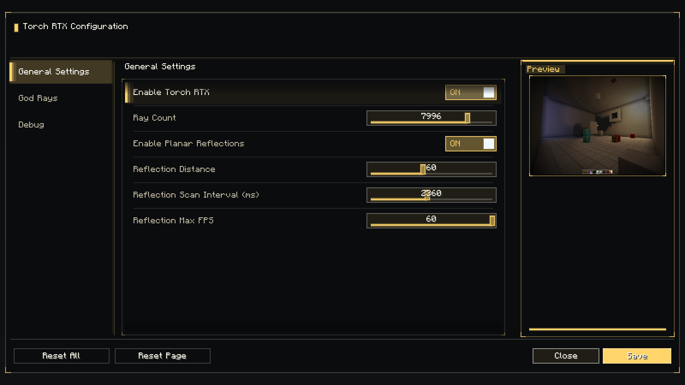Click the Reflection Distance slider handle
The width and height of the screenshot is (685, 385).
(423, 169)
